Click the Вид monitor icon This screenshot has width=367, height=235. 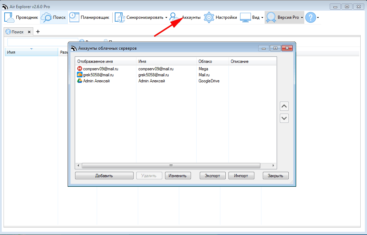click(x=245, y=17)
